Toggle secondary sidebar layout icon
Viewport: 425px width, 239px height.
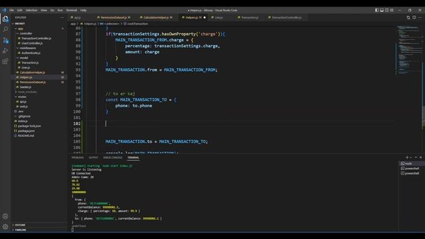pyautogui.click(x=386, y=10)
